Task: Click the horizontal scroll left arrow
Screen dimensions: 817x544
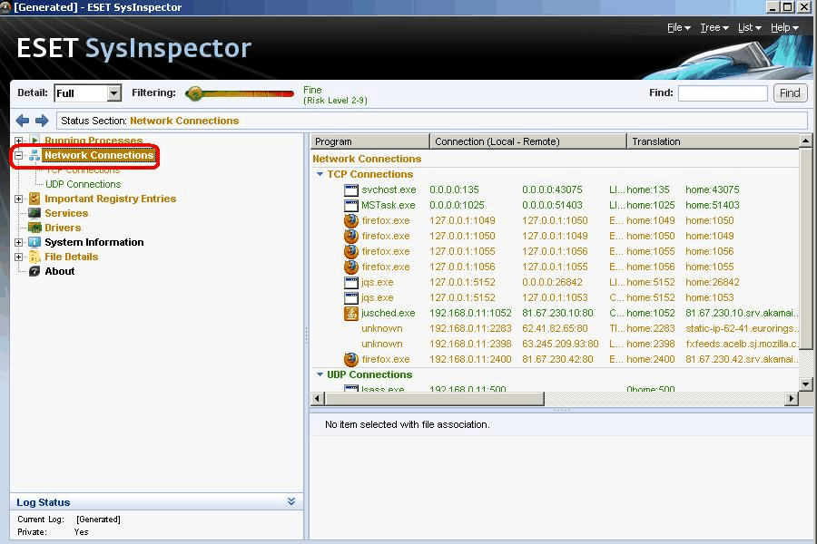Action: pos(318,398)
